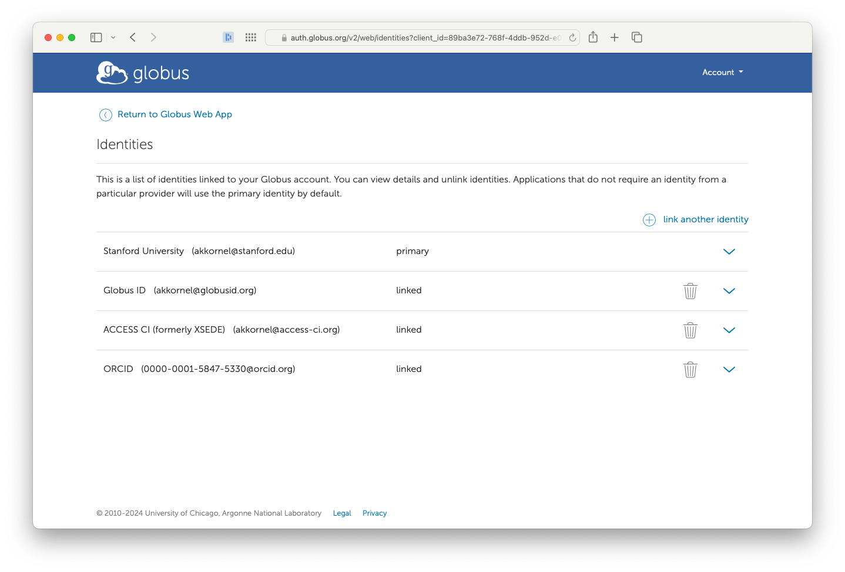Expand ACCESS CI identity details
845x572 pixels.
pos(729,330)
